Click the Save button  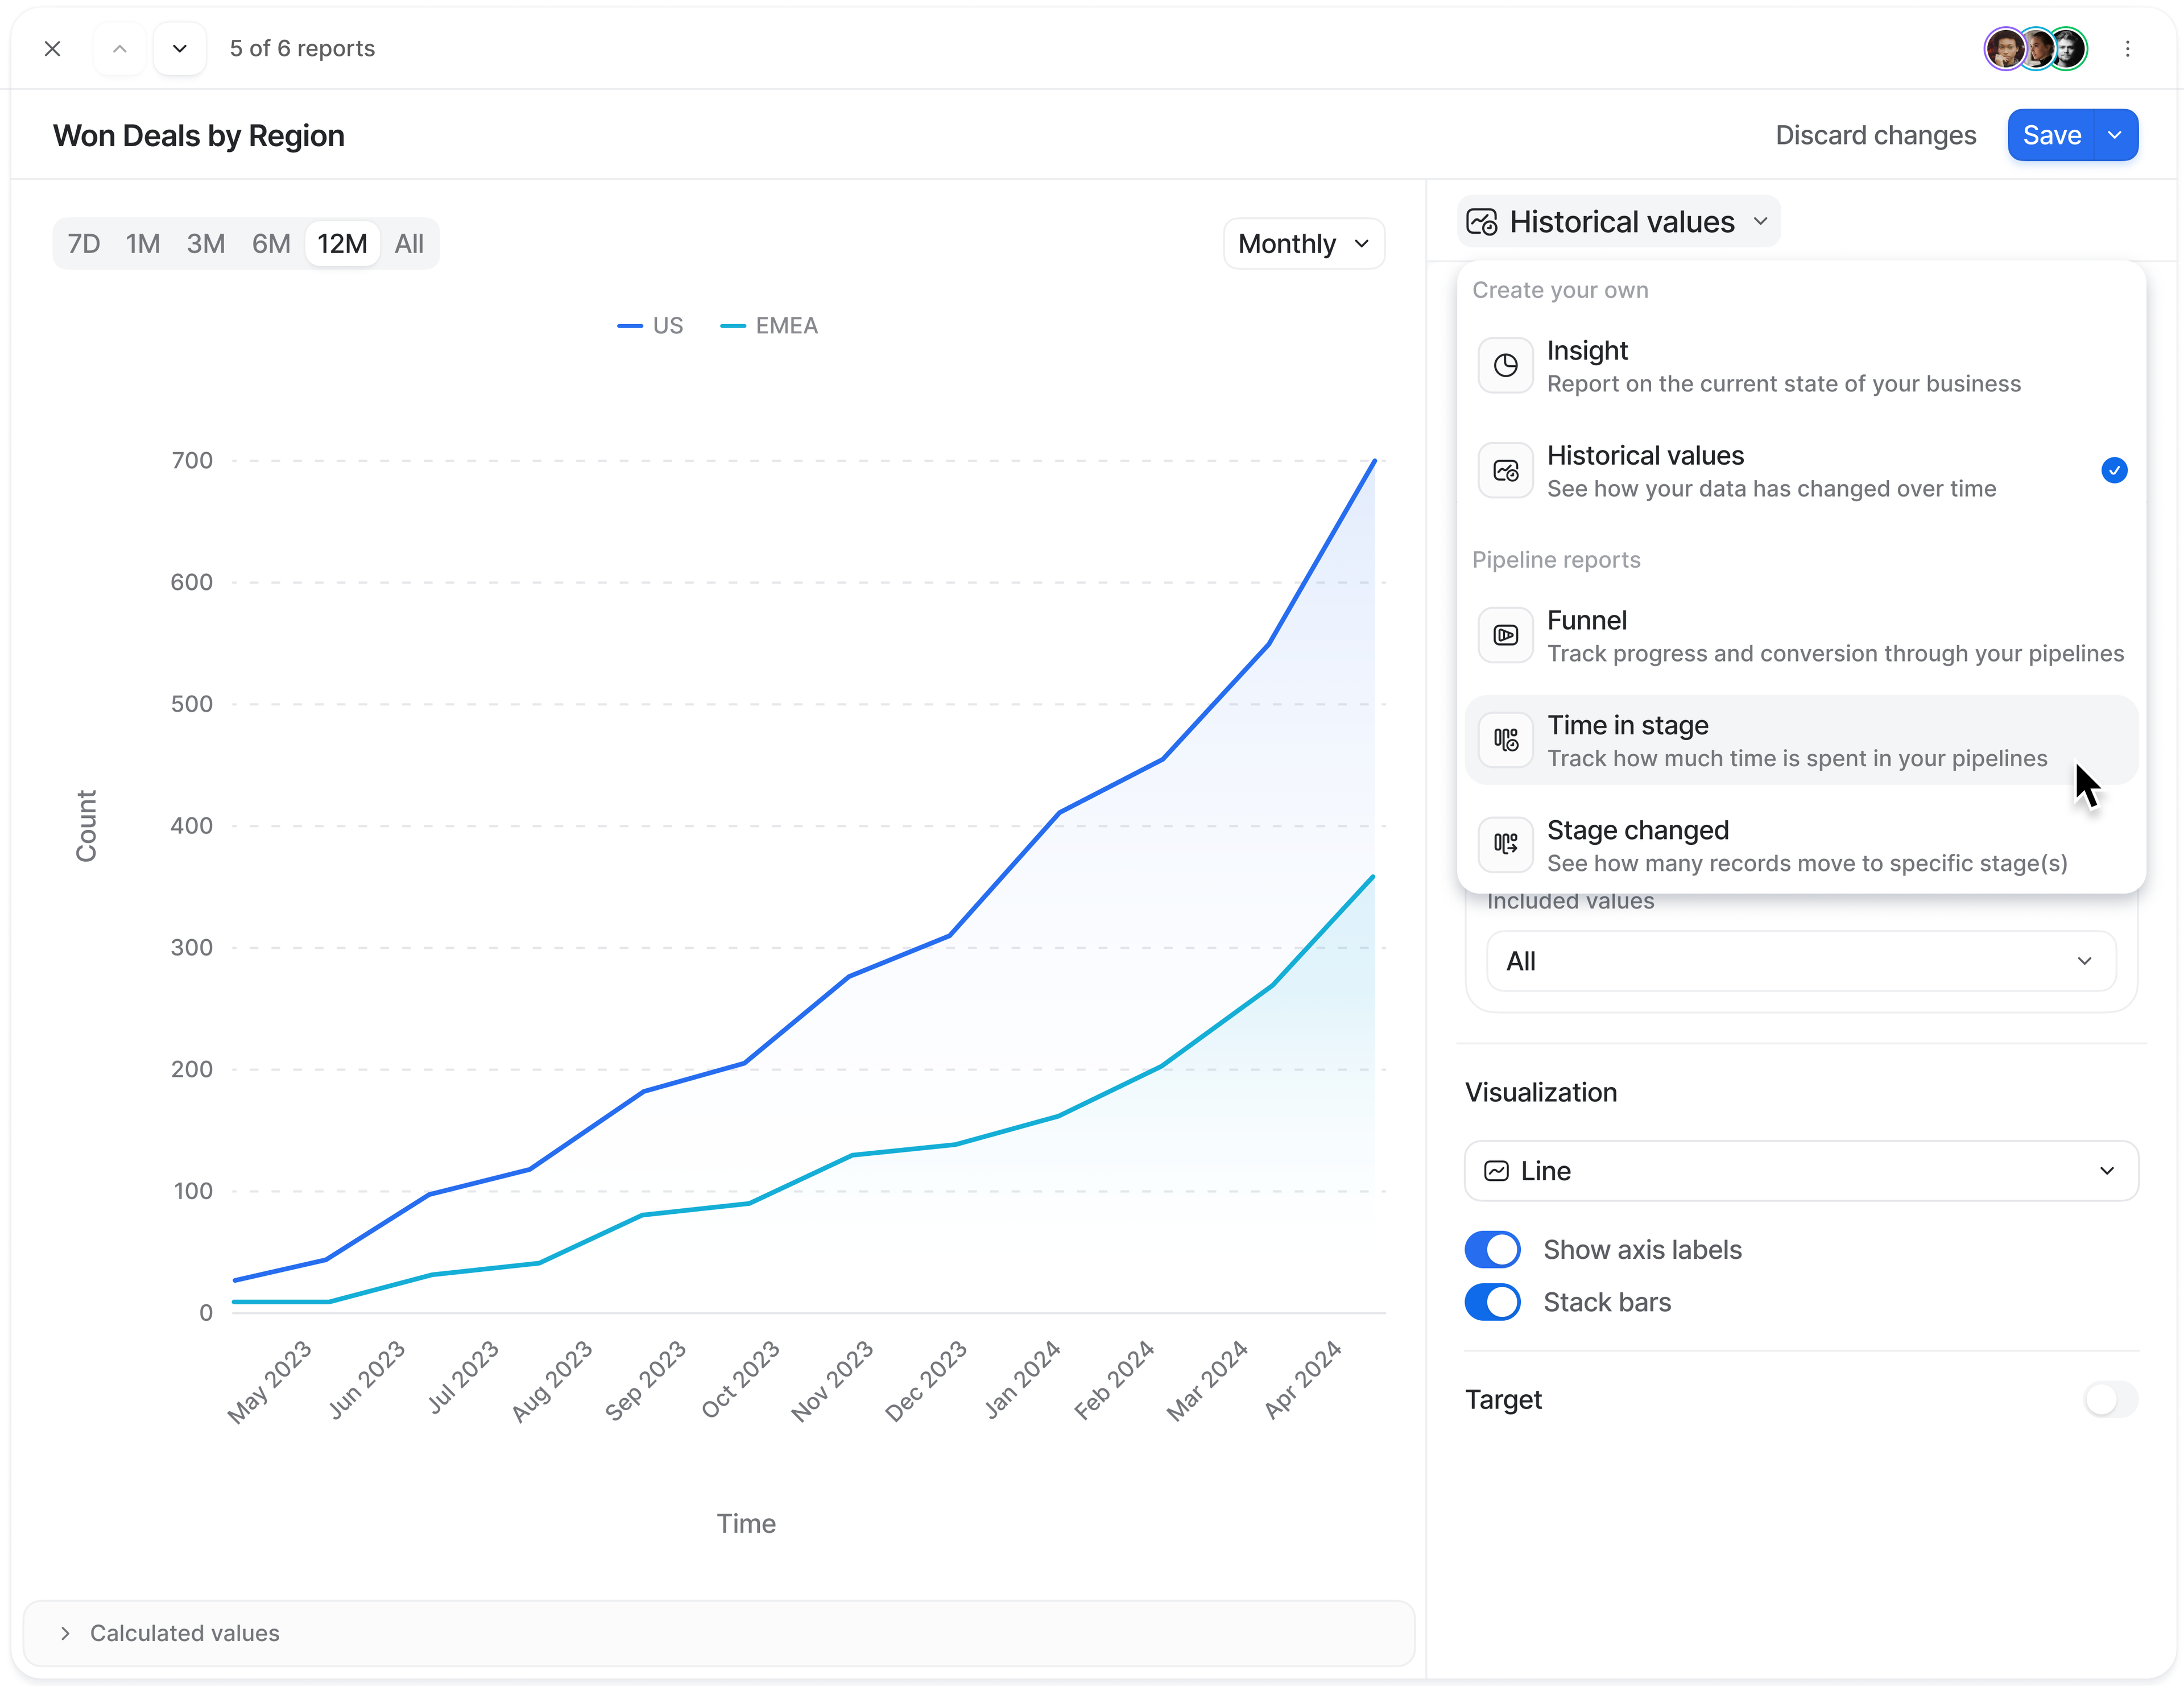click(x=2051, y=135)
